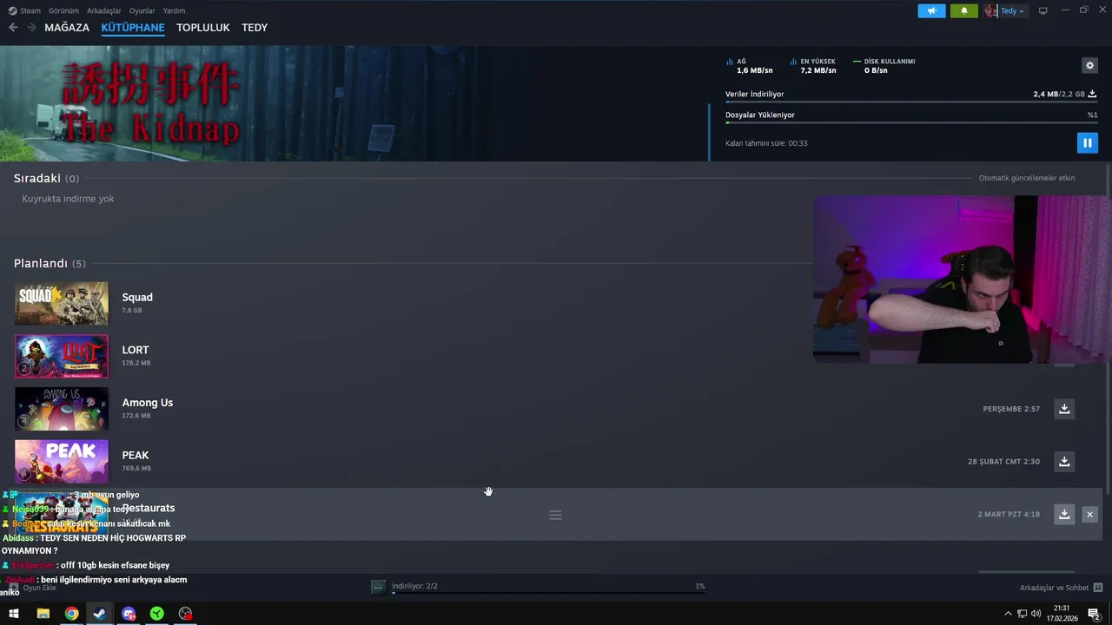Open the last pinned taskbar app icon
Viewport: 1112px width, 625px height.
pyautogui.click(x=185, y=614)
